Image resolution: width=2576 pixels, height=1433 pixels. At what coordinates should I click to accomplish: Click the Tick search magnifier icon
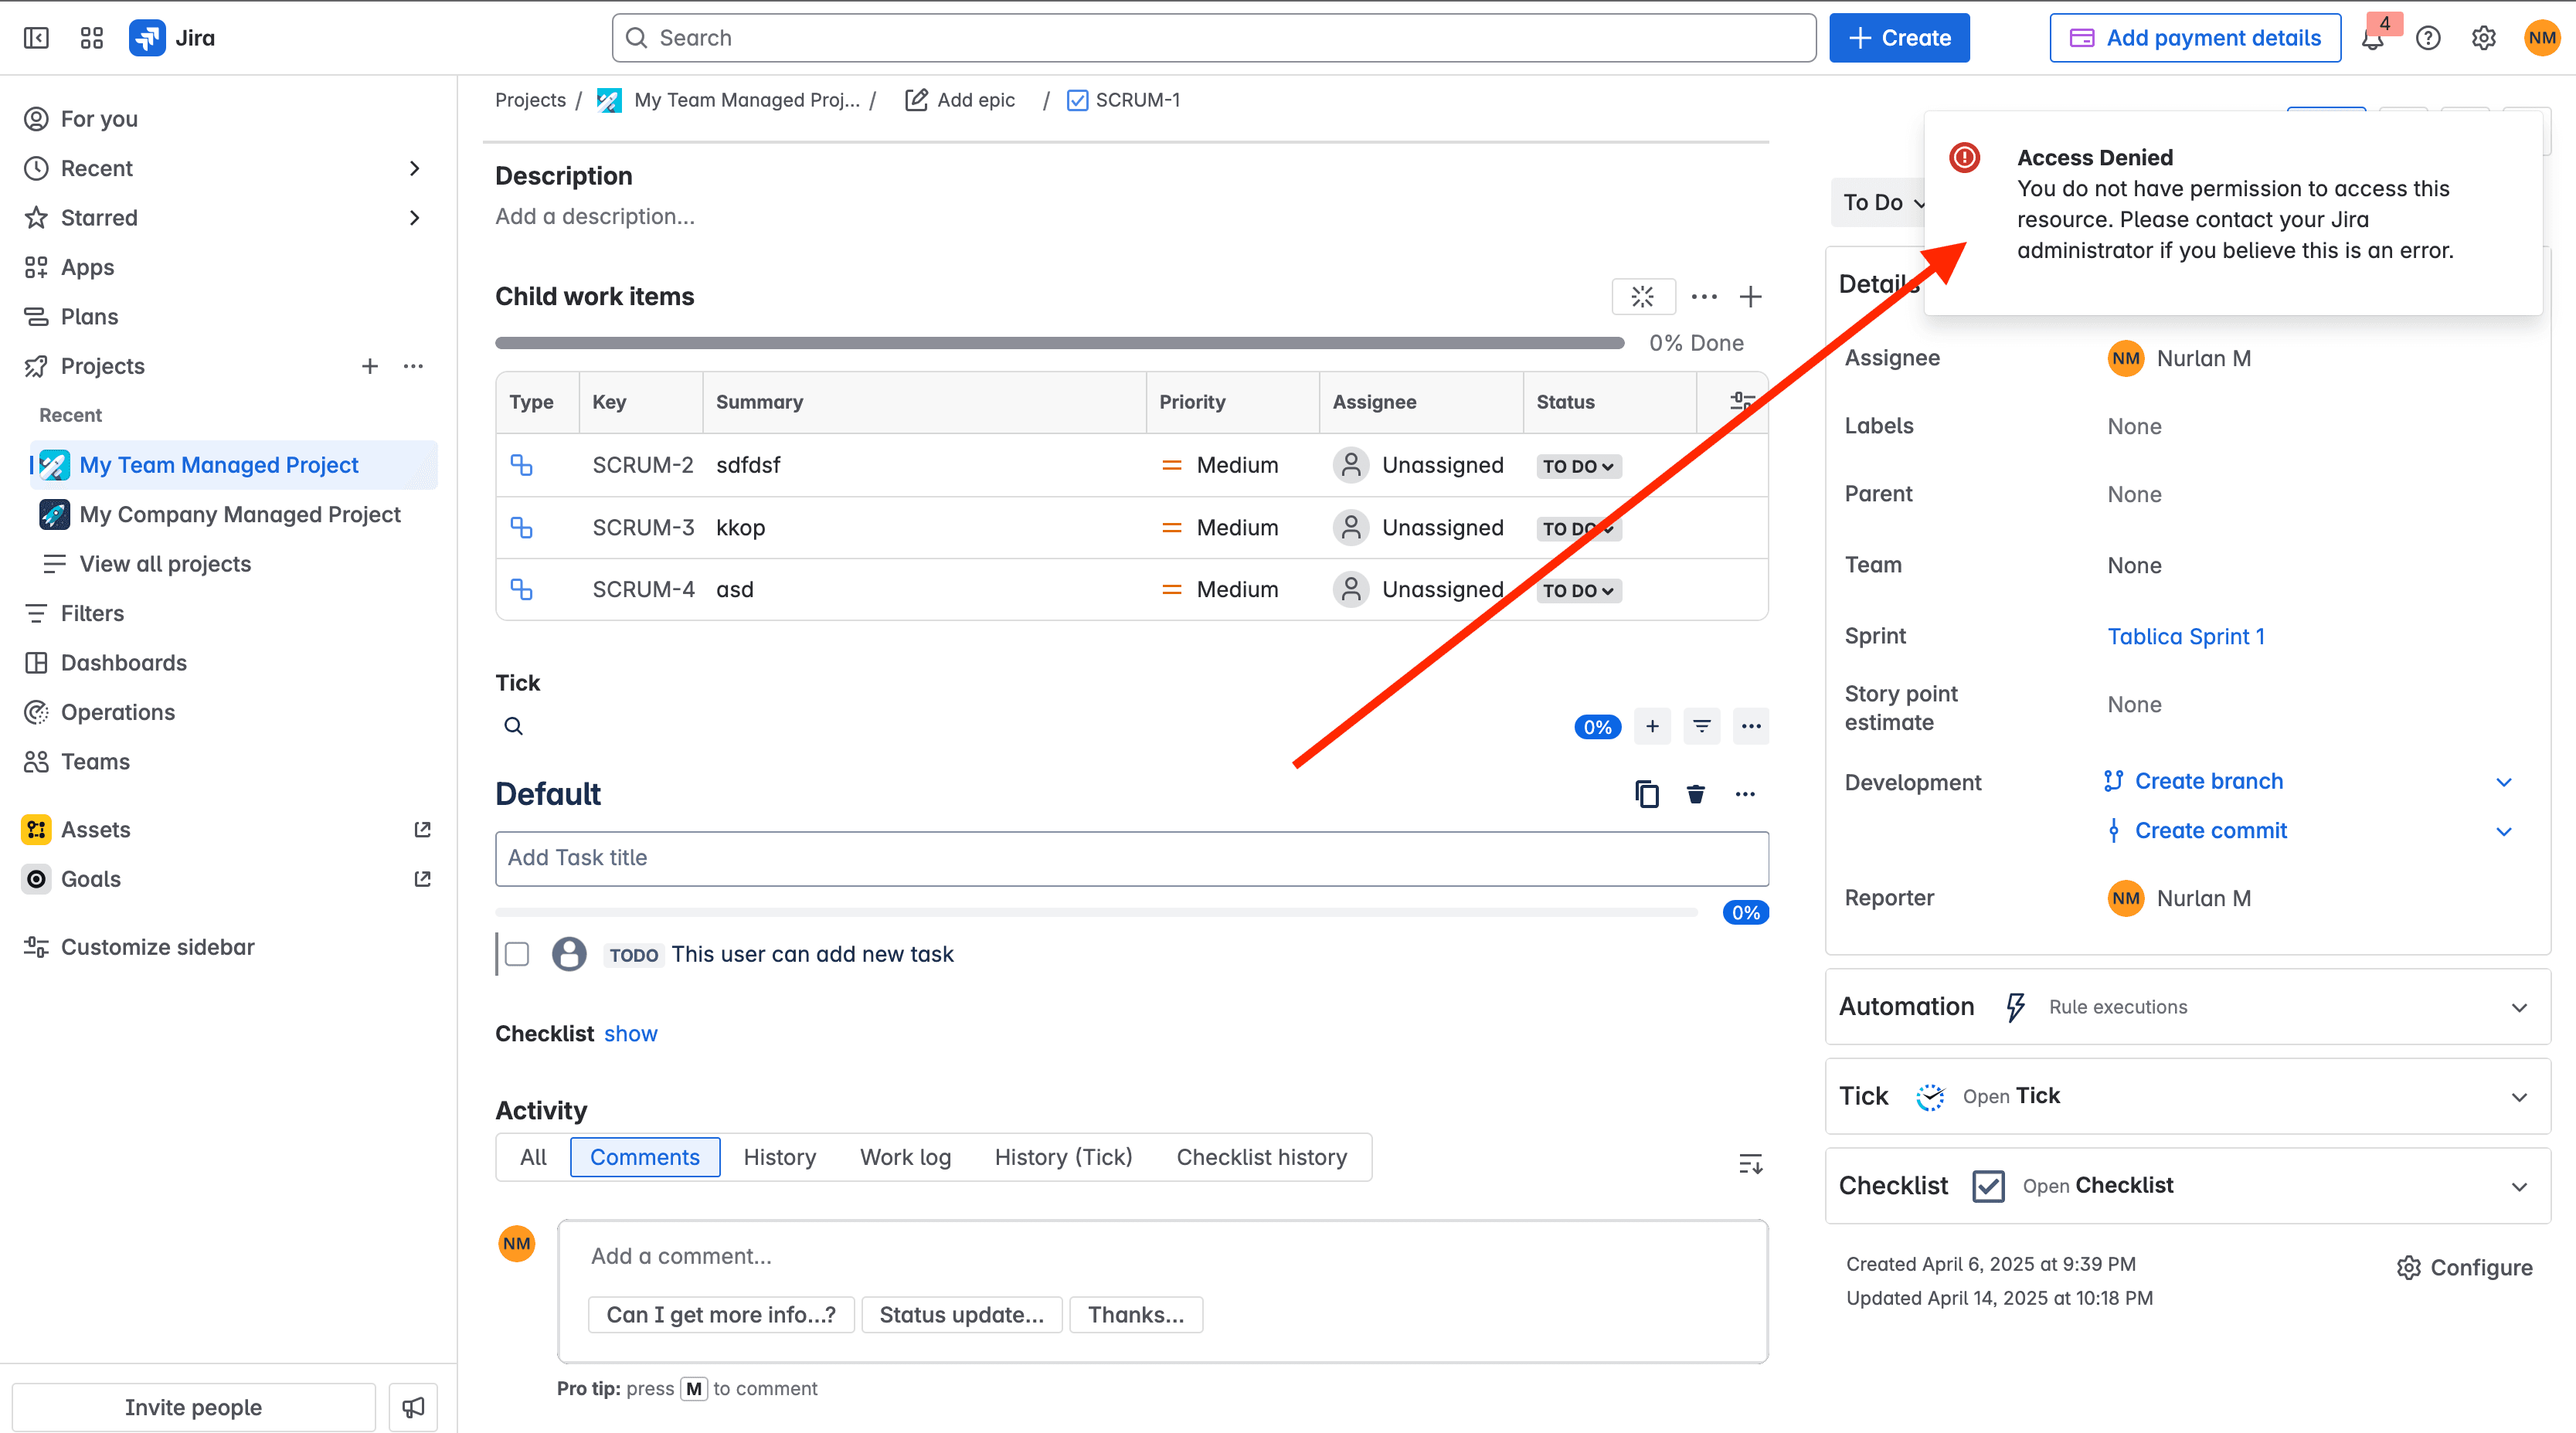coord(513,726)
